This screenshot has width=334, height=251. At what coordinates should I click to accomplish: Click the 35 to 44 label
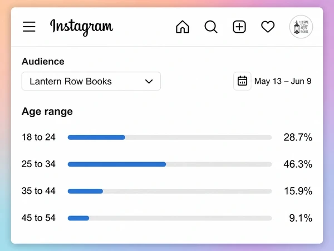(38, 190)
